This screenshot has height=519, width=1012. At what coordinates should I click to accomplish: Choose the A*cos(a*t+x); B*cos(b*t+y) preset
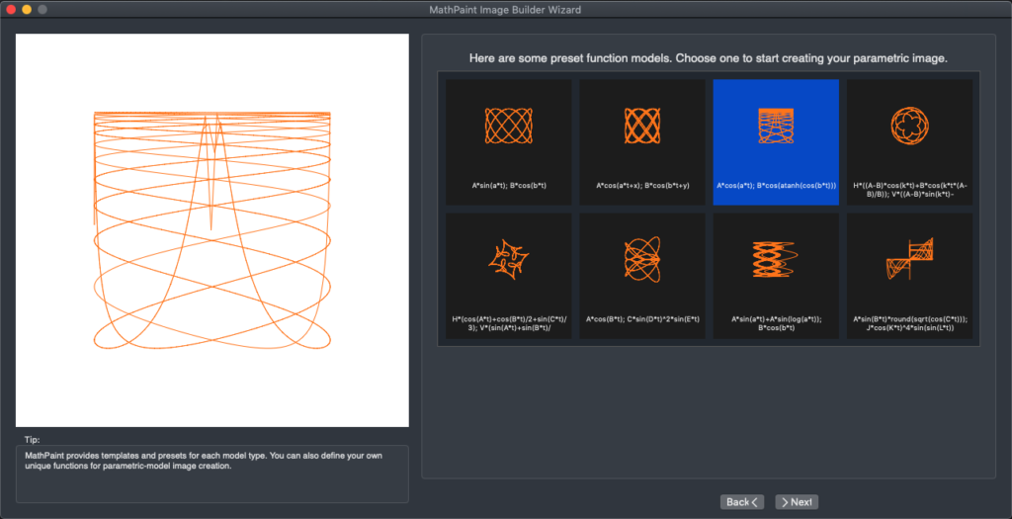click(x=642, y=142)
